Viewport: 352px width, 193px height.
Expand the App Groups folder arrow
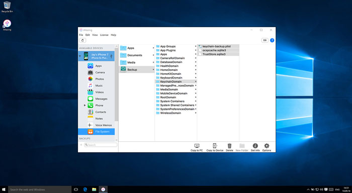(x=196, y=46)
